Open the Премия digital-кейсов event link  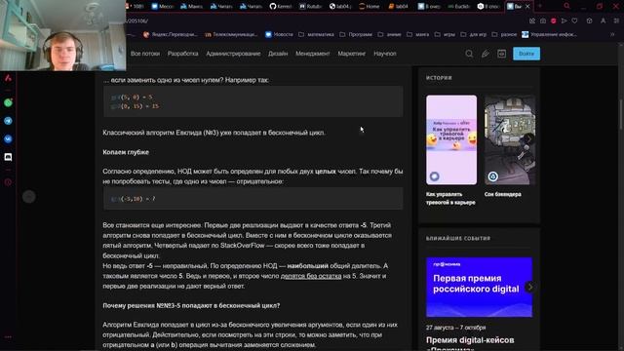click(470, 344)
